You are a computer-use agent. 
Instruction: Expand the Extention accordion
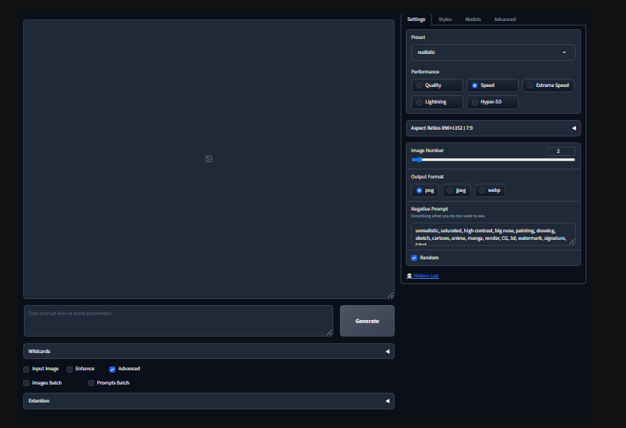[x=209, y=401]
